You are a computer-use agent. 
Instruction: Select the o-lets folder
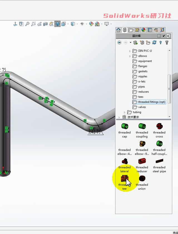click(x=139, y=82)
